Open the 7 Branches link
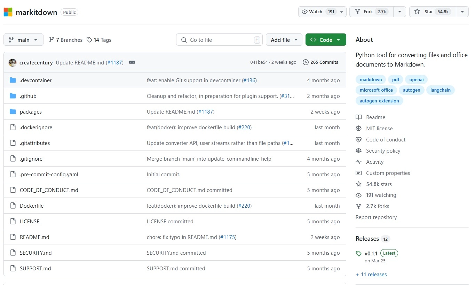475x285 pixels. [66, 40]
